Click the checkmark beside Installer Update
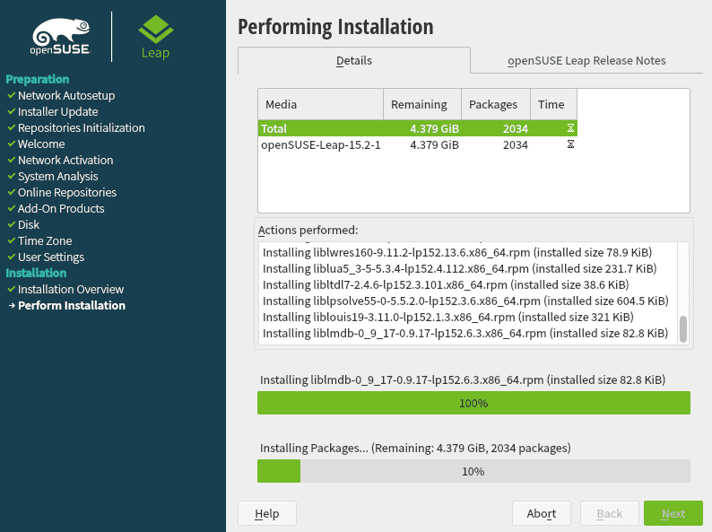This screenshot has height=532, width=712. click(12, 112)
